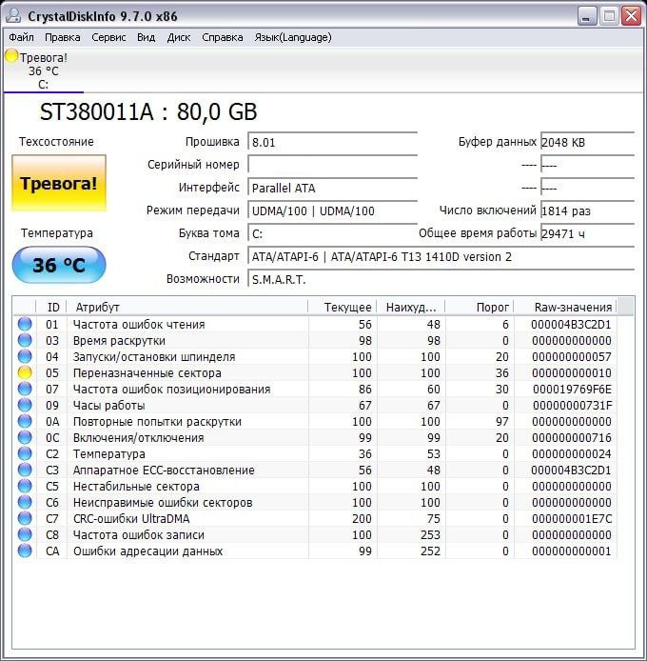Viewport: 647px width, 661px height.
Task: Click the Текущее column header
Action: tap(343, 307)
